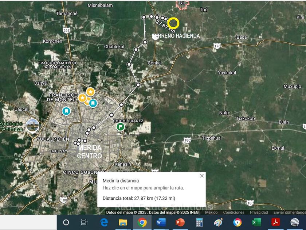Click the yellow circle at the route endpoint
The height and width of the screenshot is (230, 306).
[x=174, y=23]
